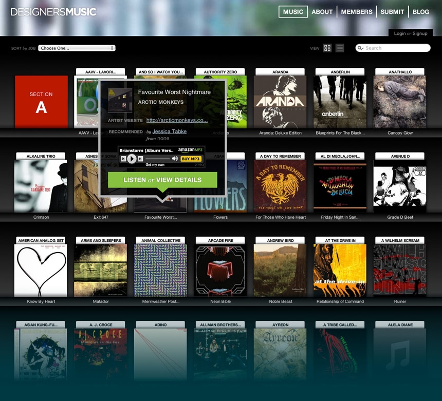Open the Blog nav item

click(x=421, y=12)
